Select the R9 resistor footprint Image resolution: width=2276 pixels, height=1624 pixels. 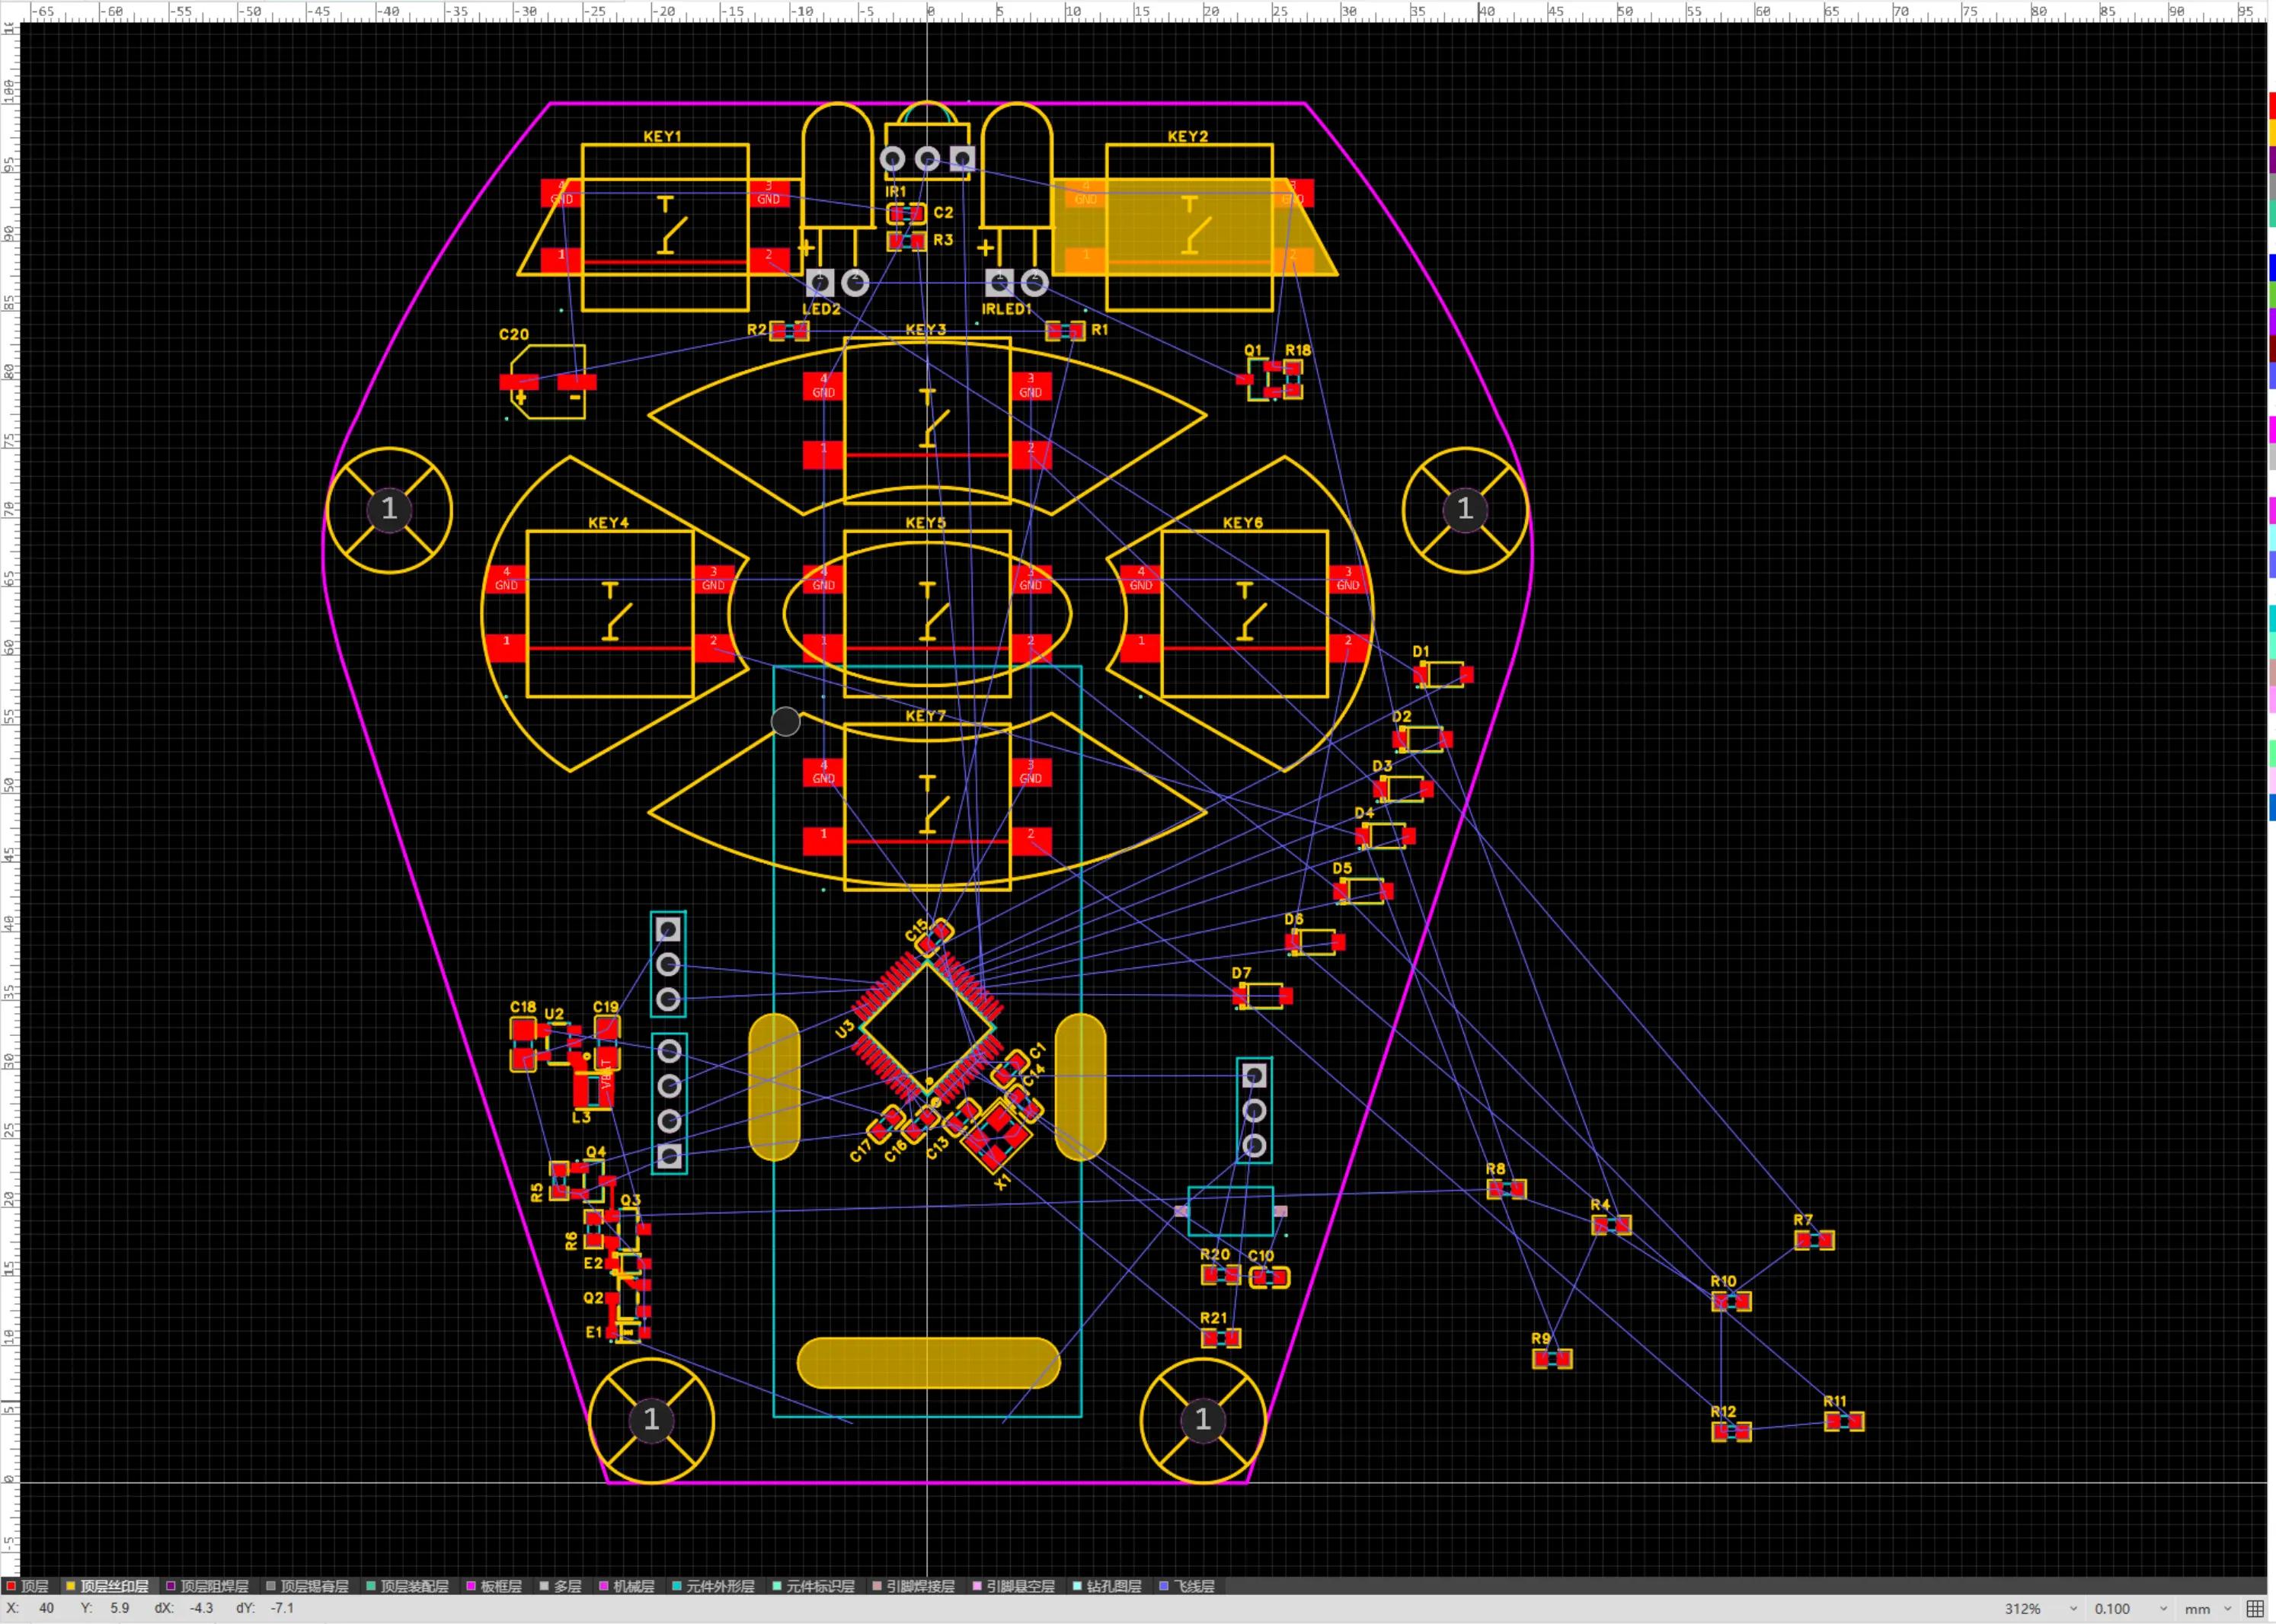(x=1552, y=1359)
